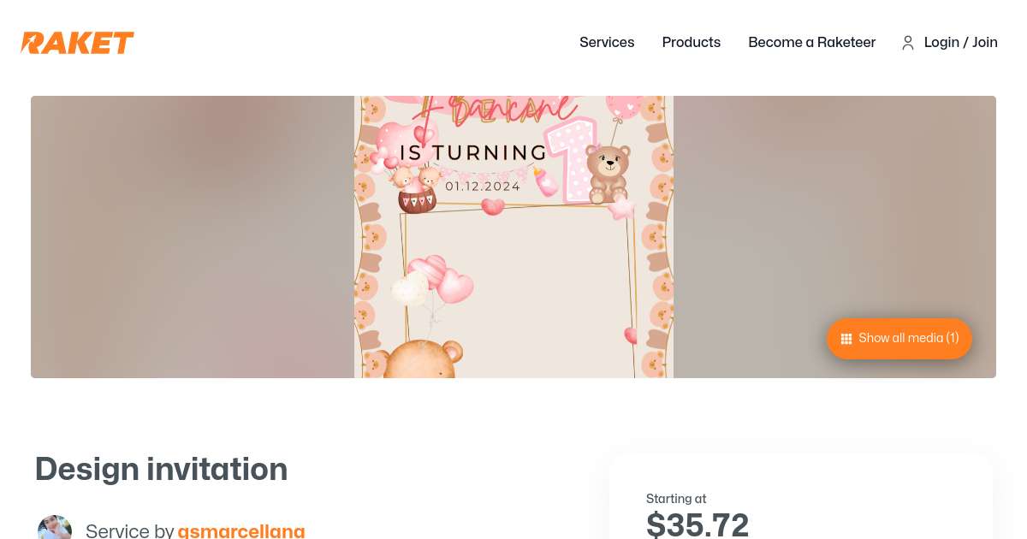Open the Products menu item
Screen dimensions: 1027x539
click(x=691, y=43)
